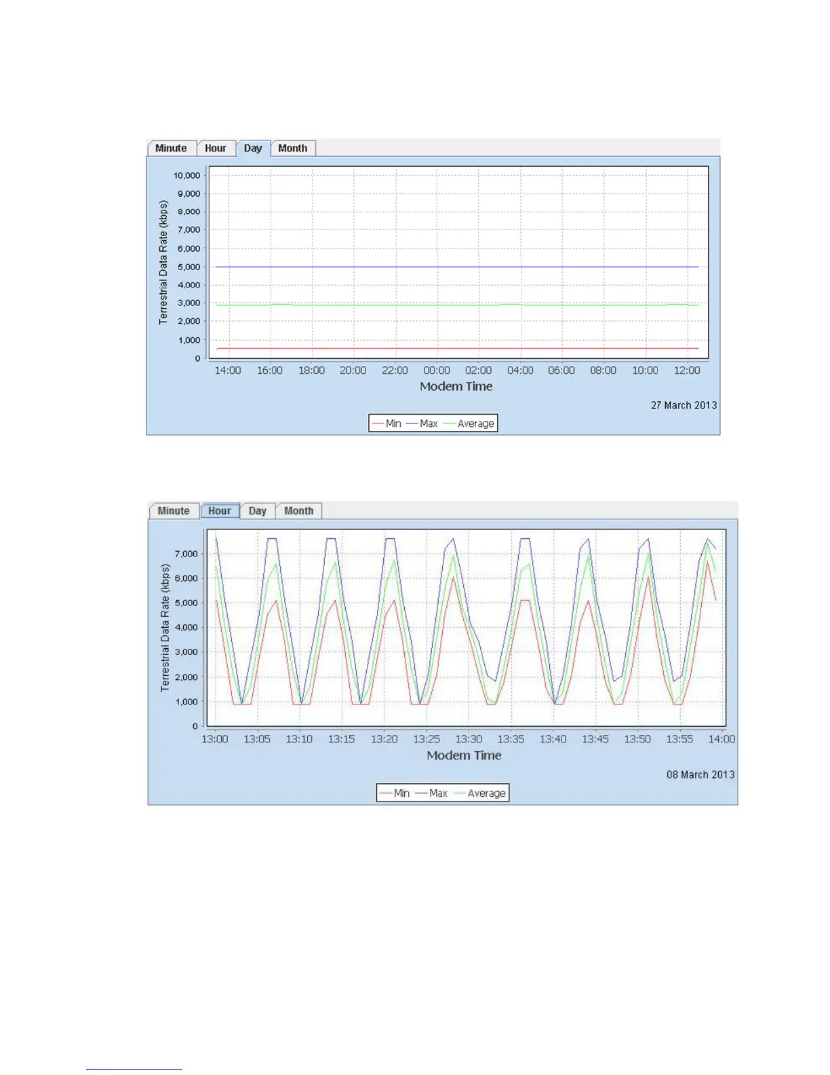
Task: Select Max legend item in 08 March chart
Action: point(432,793)
